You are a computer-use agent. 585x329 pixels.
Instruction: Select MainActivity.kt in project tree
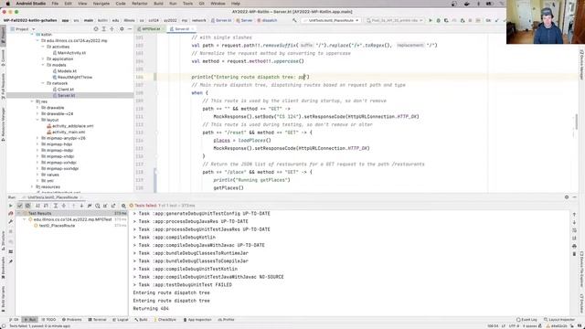[x=69, y=53]
